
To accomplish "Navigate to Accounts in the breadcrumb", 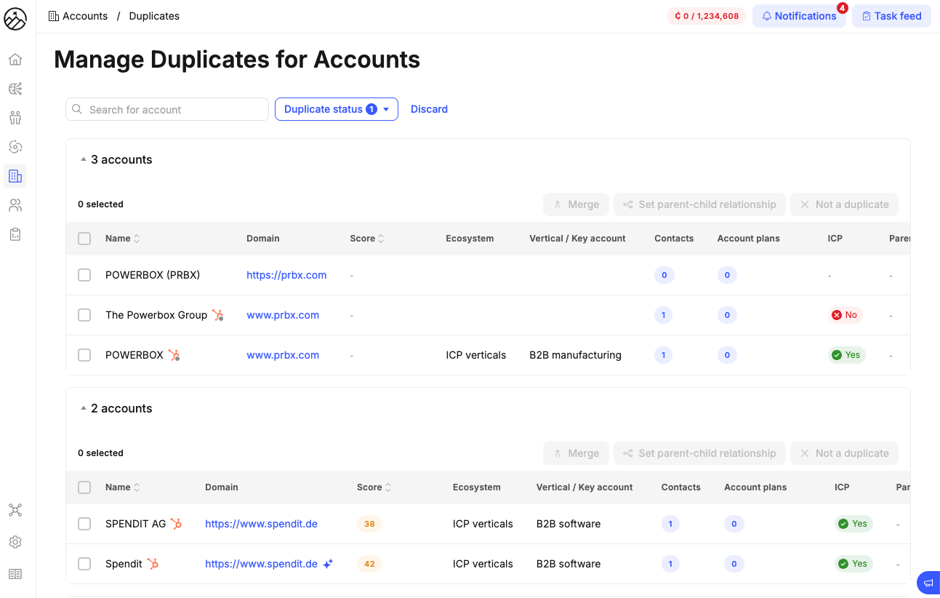I will 85,15.
